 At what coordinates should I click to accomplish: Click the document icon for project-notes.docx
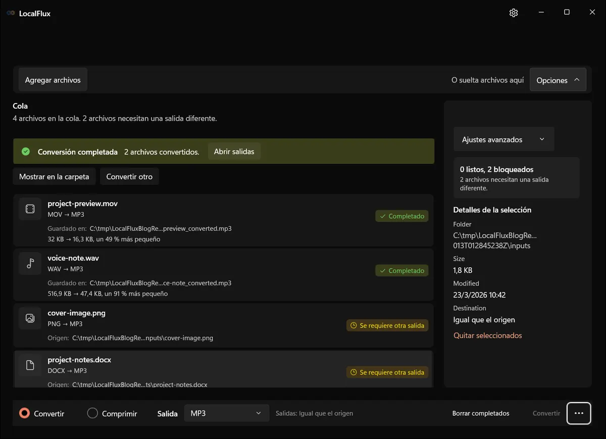(x=30, y=365)
